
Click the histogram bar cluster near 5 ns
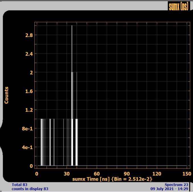tap(42, 142)
